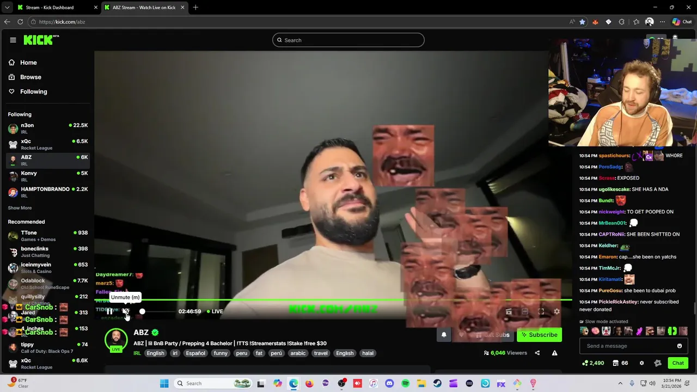Open Konvy channel in sidebar
The width and height of the screenshot is (697, 392).
coord(47,176)
